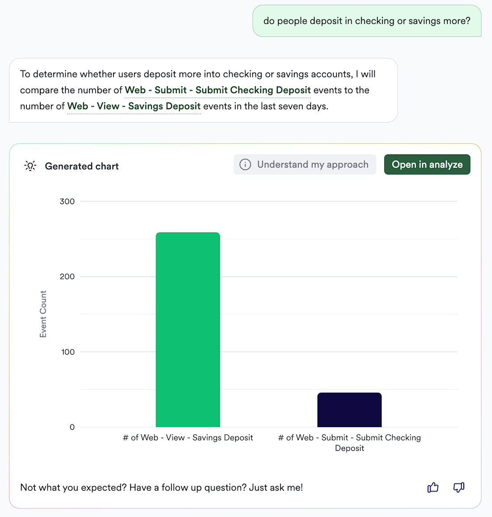Click the Event Count axis title
This screenshot has height=517, width=492.
(43, 314)
